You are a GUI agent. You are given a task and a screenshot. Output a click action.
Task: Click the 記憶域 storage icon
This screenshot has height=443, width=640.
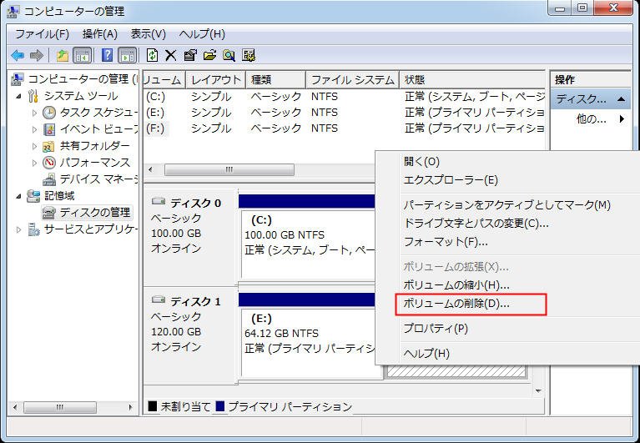click(x=33, y=196)
